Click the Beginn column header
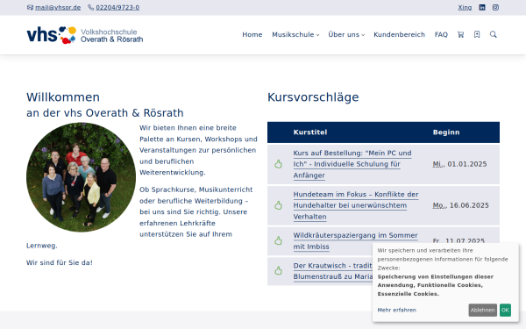526x329 pixels. [x=446, y=132]
